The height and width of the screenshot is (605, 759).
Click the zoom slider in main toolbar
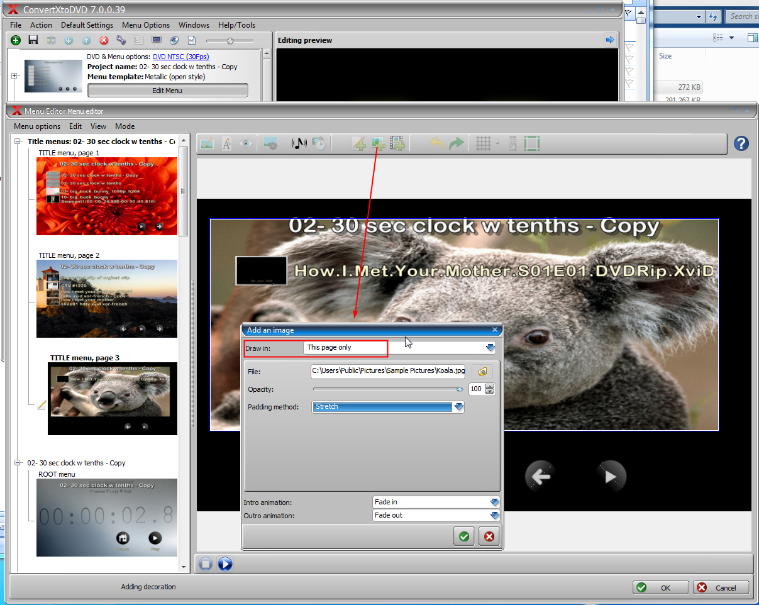click(230, 40)
